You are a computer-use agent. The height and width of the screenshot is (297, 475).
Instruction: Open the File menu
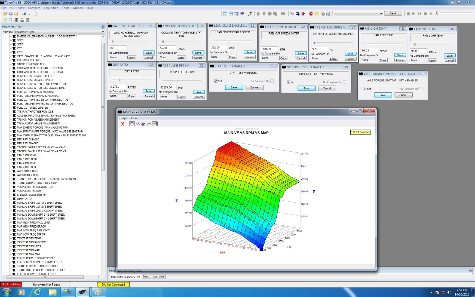coord(4,8)
